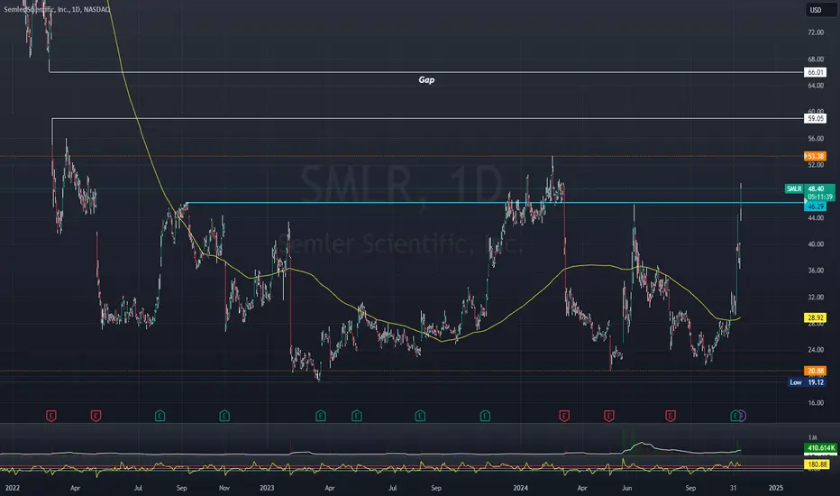The width and height of the screenshot is (840, 496).
Task: Open the red earnings marker near March 2024
Action: 564,416
